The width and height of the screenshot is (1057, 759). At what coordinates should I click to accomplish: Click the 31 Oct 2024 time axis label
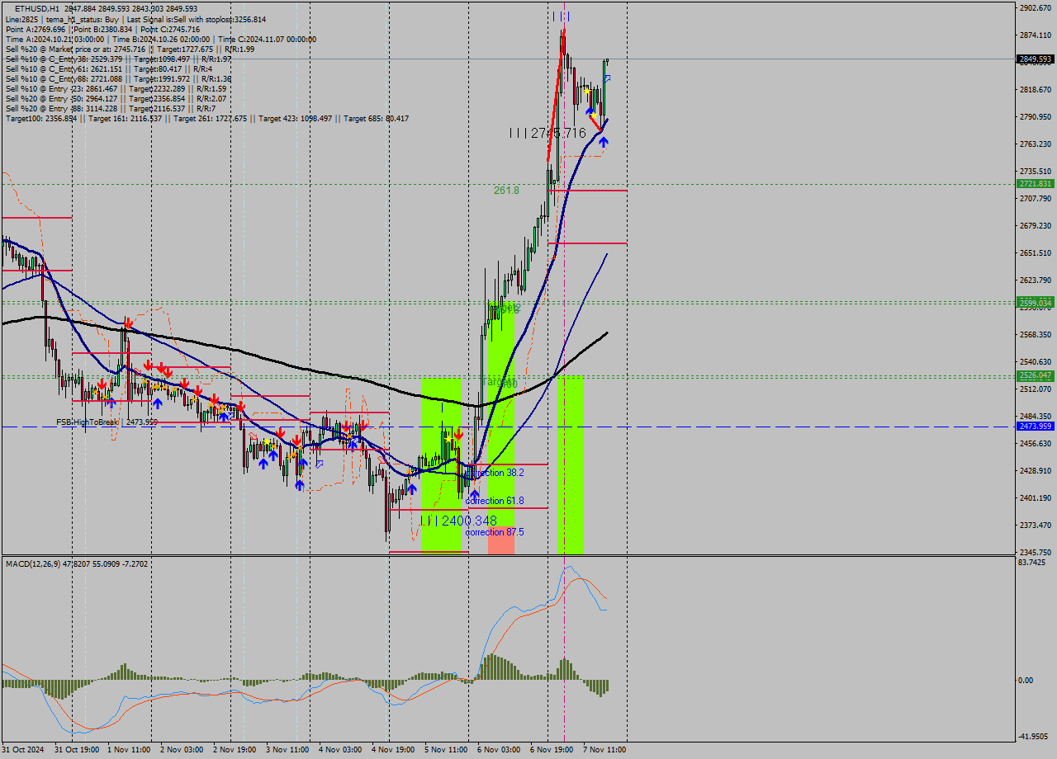[x=23, y=750]
